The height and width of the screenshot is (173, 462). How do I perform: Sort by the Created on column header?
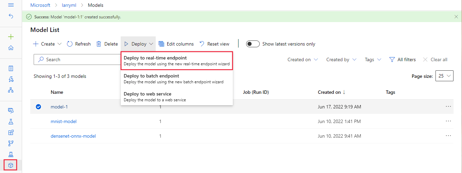pos(331,92)
